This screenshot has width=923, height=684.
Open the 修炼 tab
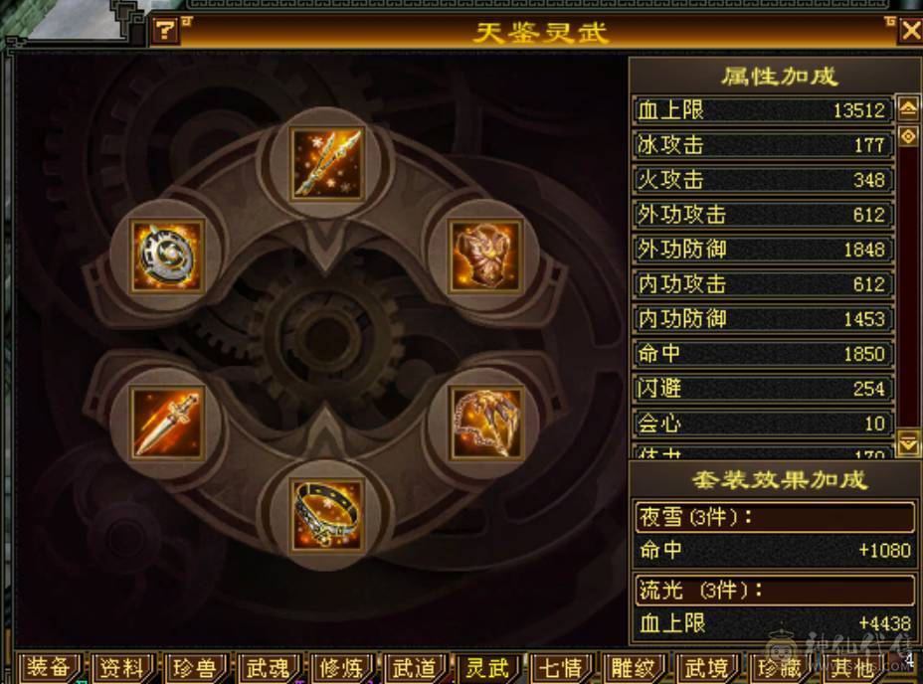[x=341, y=668]
